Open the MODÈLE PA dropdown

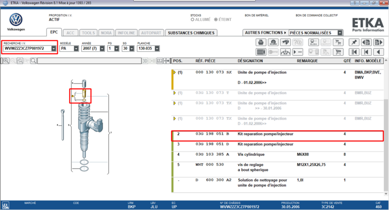tap(76, 49)
